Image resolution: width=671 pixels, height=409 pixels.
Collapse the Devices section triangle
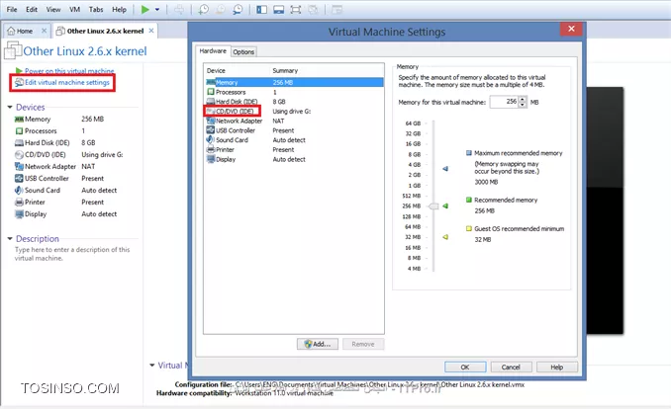[x=10, y=107]
